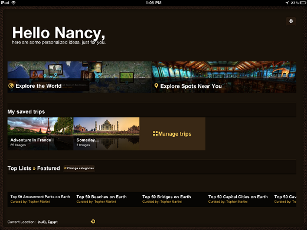Tap the battery indicator in status bar
The width and height of the screenshot is (307, 230).
point(303,3)
